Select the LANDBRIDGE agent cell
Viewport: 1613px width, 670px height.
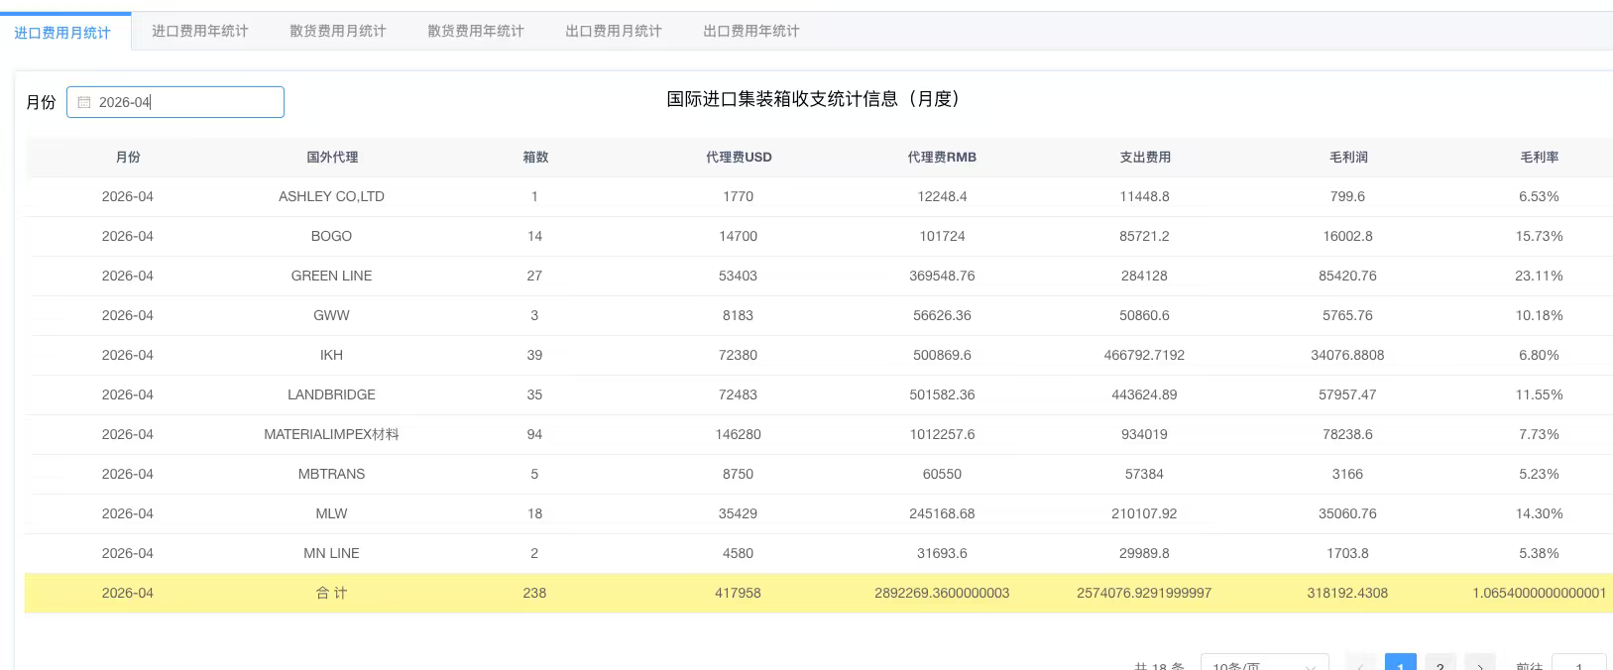[x=331, y=394]
